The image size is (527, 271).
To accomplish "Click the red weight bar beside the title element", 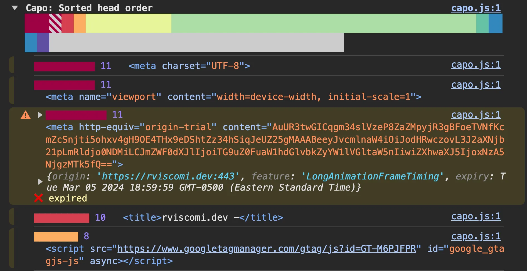I will point(61,218).
